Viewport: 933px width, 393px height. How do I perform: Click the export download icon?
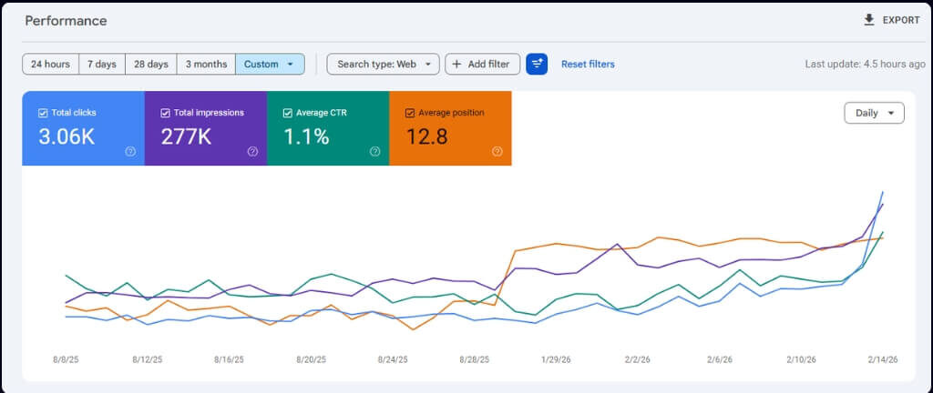868,20
